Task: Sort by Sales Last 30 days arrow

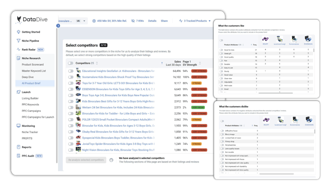Action: (162, 63)
